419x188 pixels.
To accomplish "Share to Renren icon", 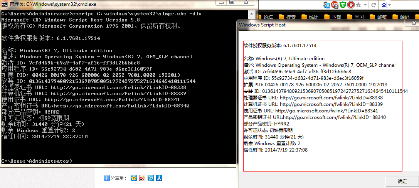I will (x=160, y=178).
